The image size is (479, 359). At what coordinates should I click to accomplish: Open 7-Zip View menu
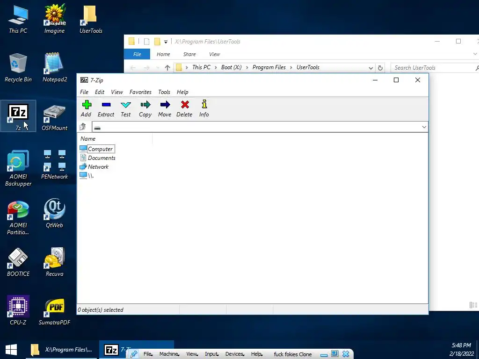click(x=116, y=92)
